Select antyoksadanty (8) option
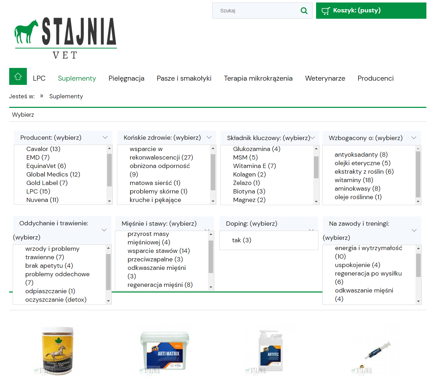The height and width of the screenshot is (382, 437). pos(361,155)
